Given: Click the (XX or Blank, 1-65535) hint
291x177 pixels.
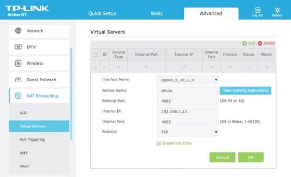Looking at the screenshot, I should 240,122.
